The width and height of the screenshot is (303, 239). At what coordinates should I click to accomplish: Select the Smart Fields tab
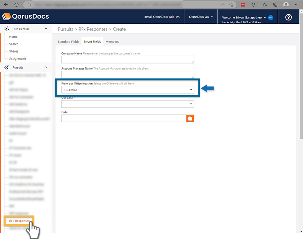pyautogui.click(x=92, y=42)
